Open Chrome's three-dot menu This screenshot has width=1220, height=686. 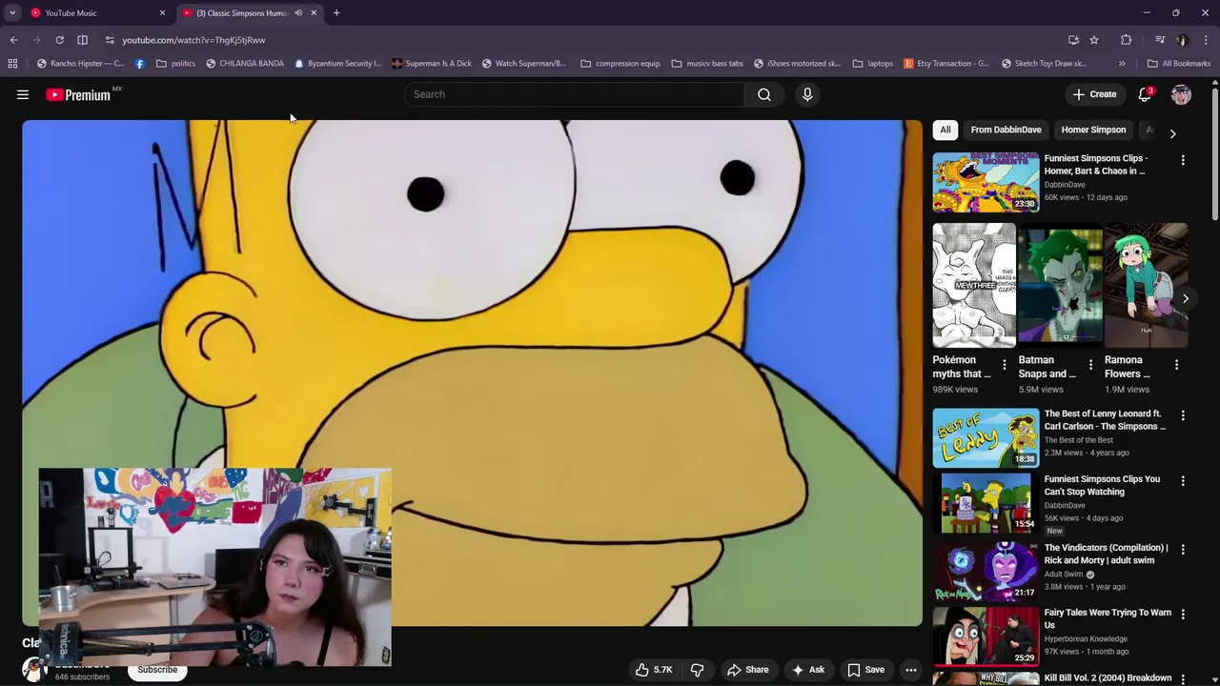tap(1206, 40)
